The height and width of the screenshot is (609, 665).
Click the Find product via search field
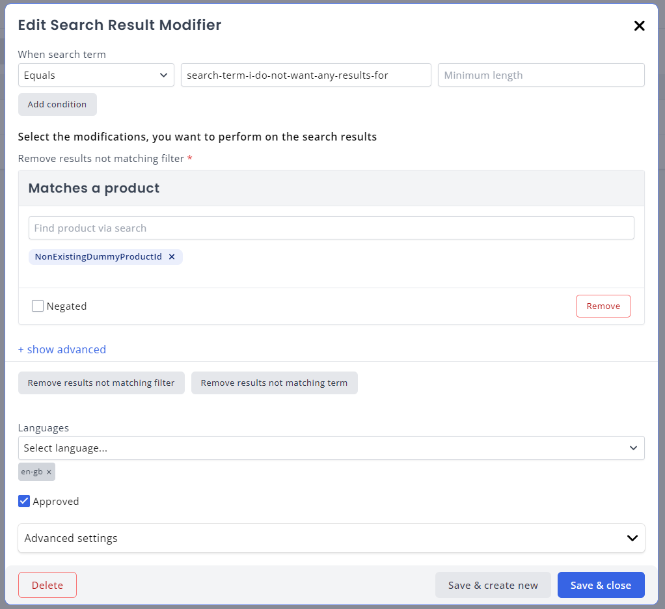point(331,228)
